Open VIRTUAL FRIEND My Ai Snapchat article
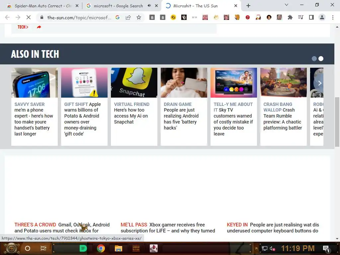The image size is (340, 255). tap(131, 113)
